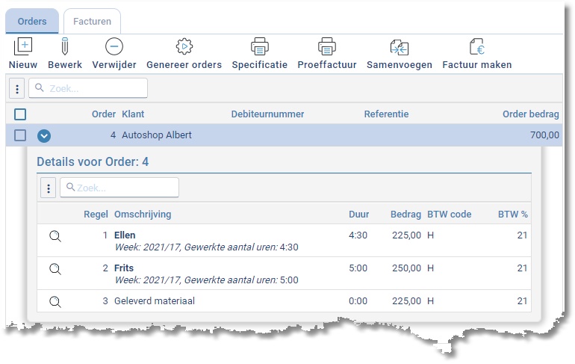Select the Orders tab
The height and width of the screenshot is (364, 575).
[x=32, y=22]
